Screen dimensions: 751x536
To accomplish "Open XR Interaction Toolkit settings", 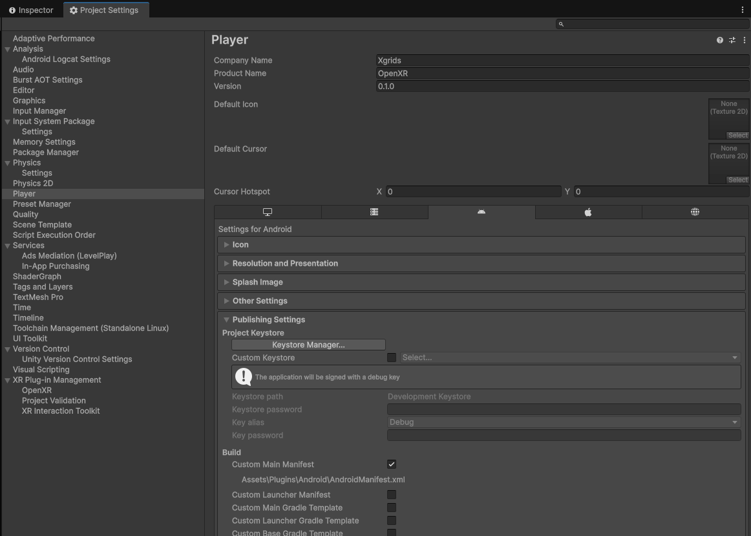I will 61,411.
